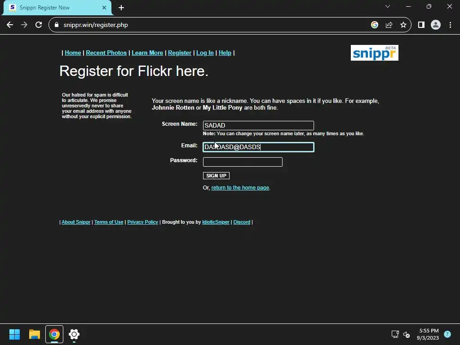460x345 pixels.
Task: Click the Chrome taskbar icon
Action: click(x=54, y=334)
